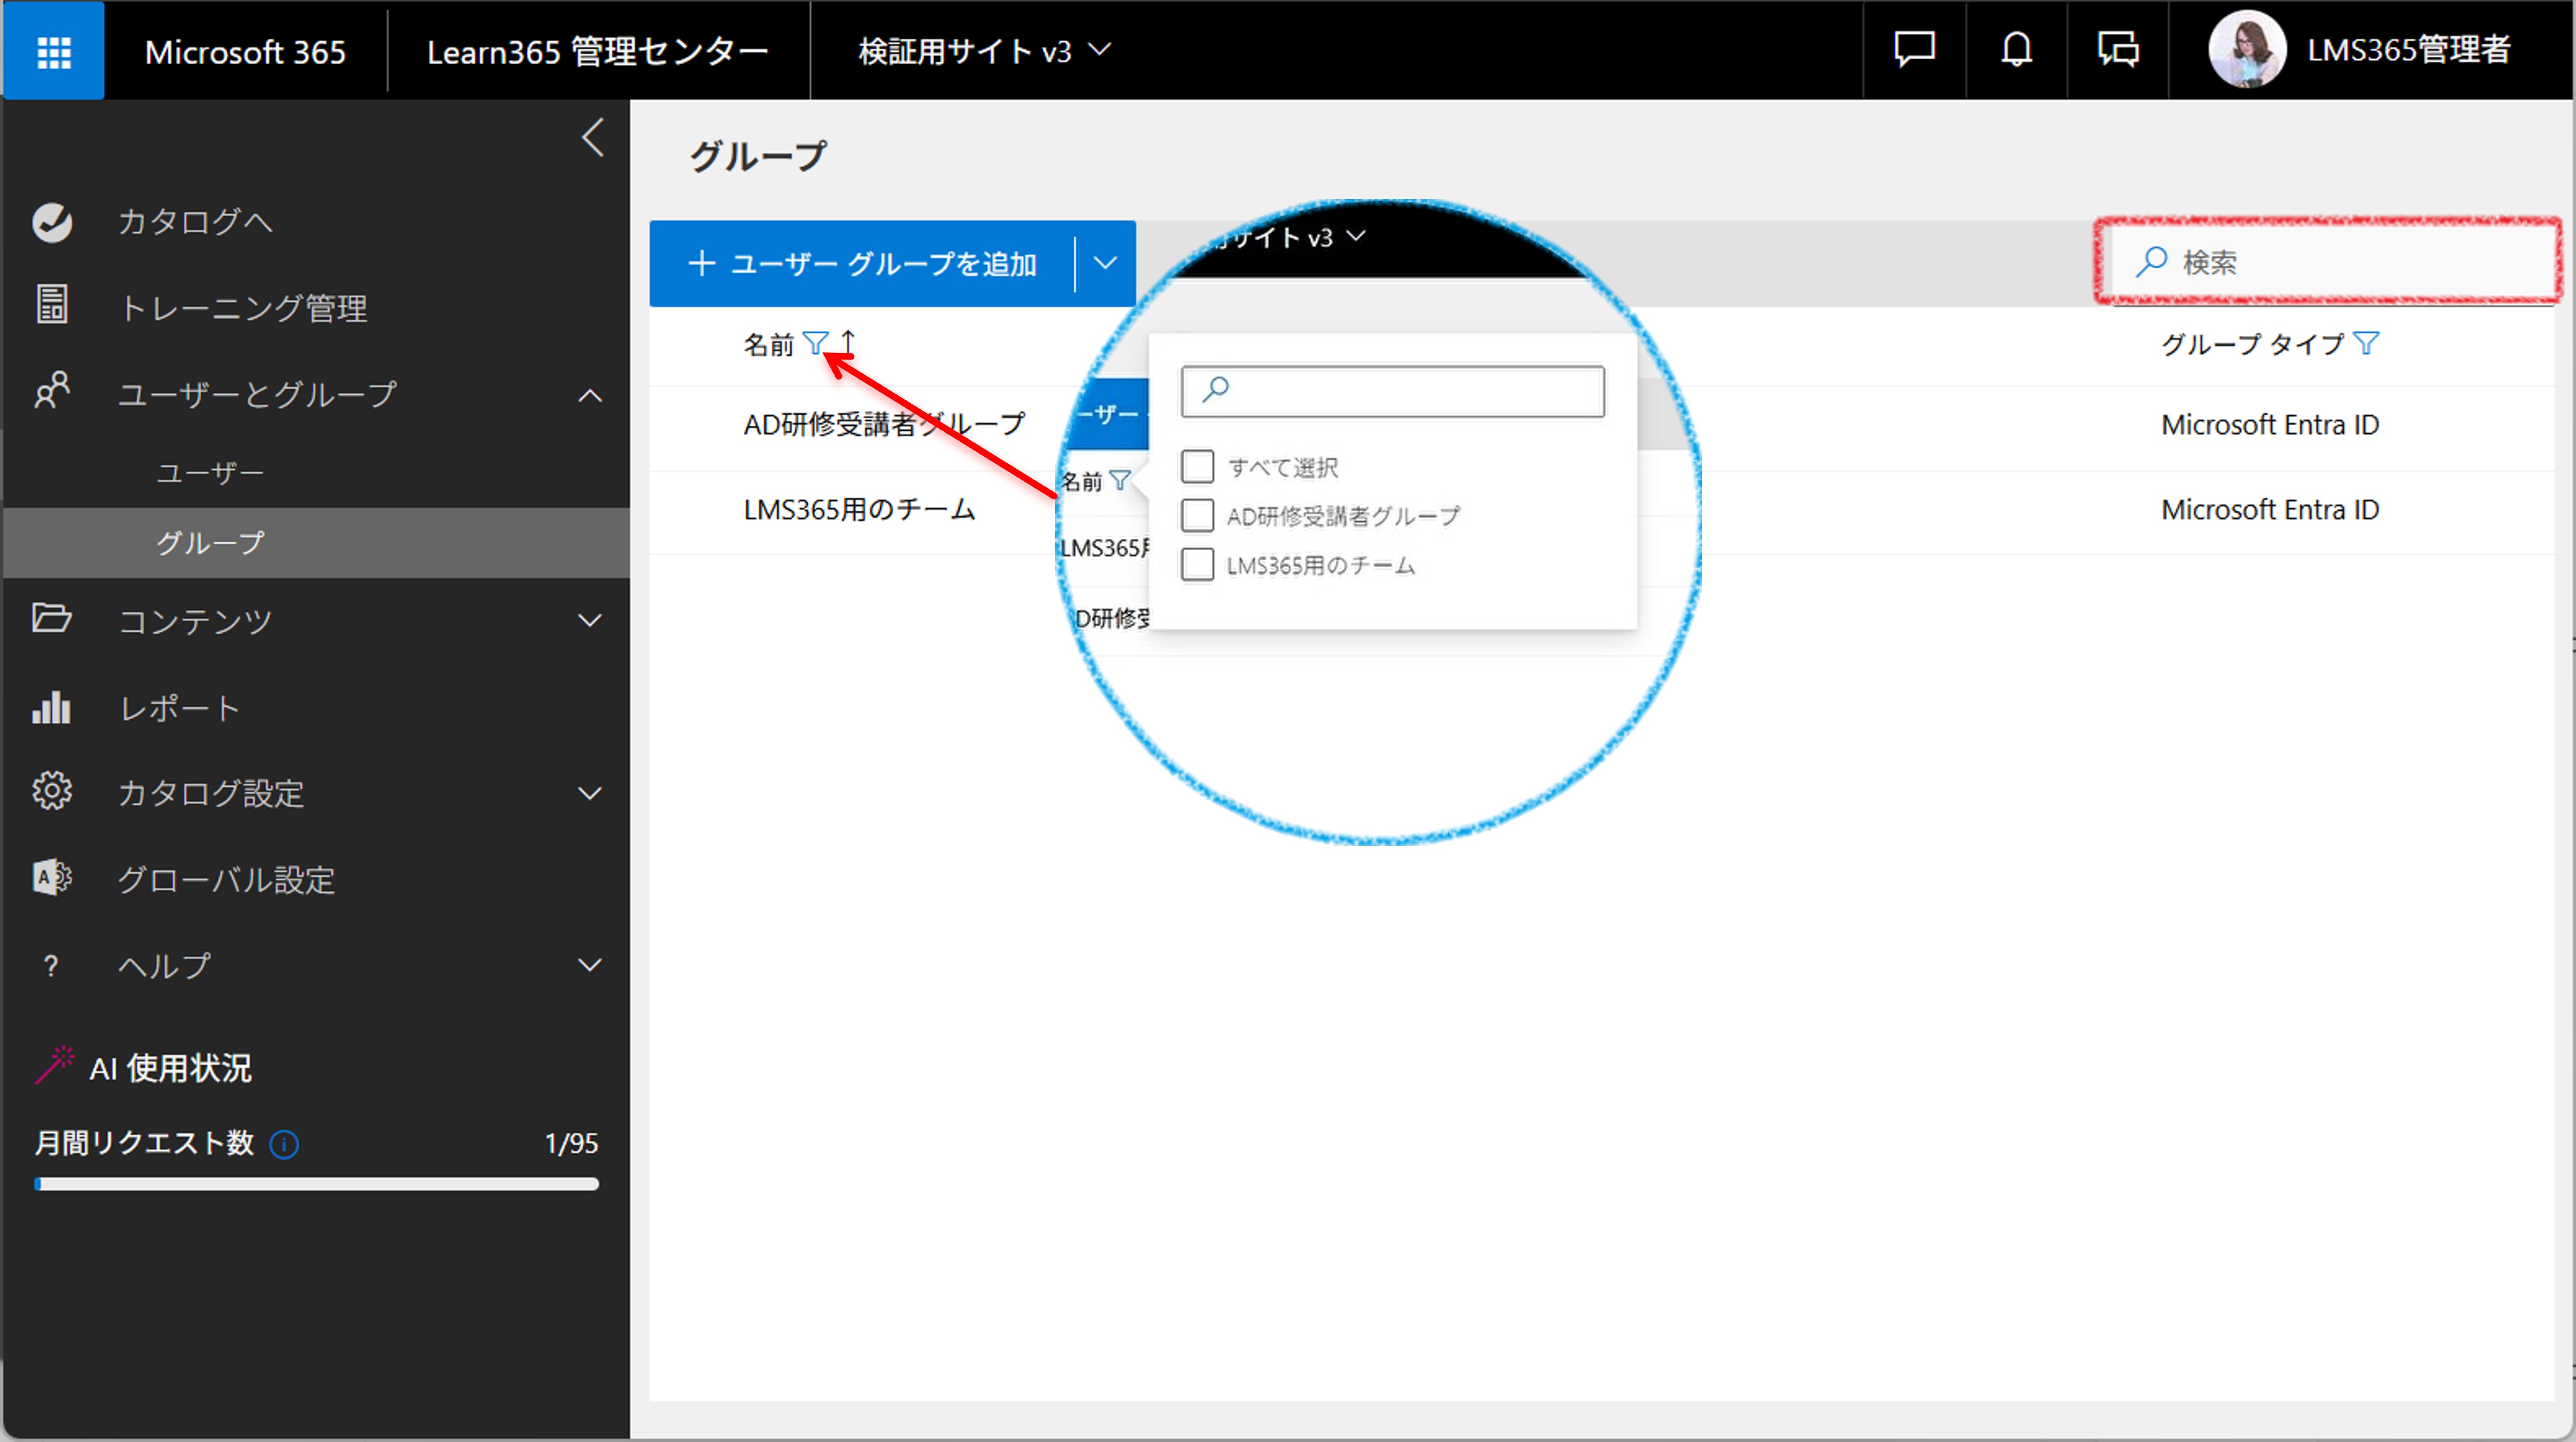This screenshot has height=1442, width=2576.
Task: Click Microsoft Entra ID in AD研修受講者グループ row
Action: pos(2270,425)
